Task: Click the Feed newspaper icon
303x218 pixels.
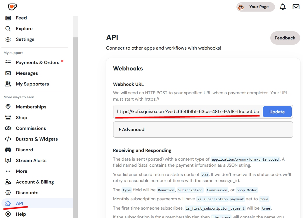Action: tap(8, 18)
